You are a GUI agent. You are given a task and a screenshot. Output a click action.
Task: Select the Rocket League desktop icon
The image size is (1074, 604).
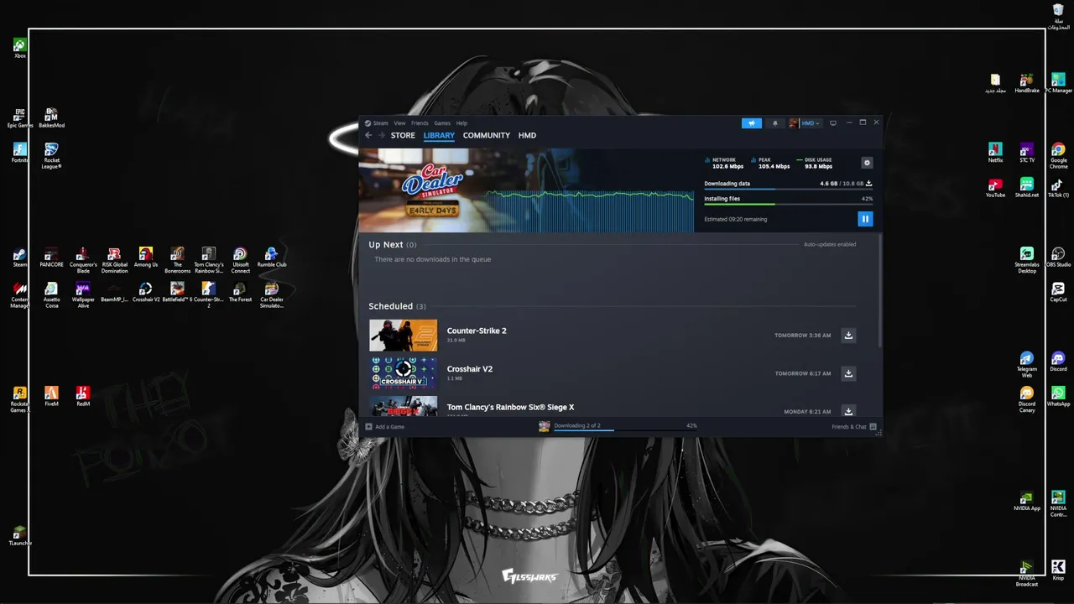pyautogui.click(x=51, y=155)
